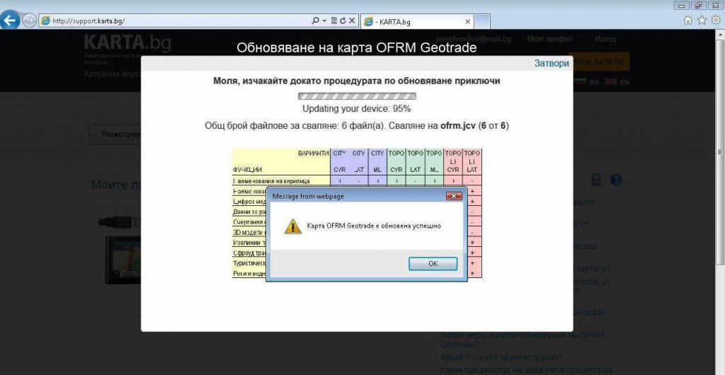The image size is (725, 375).
Task: Click the yellow warning triangle icon in dialog
Action: [x=292, y=226]
